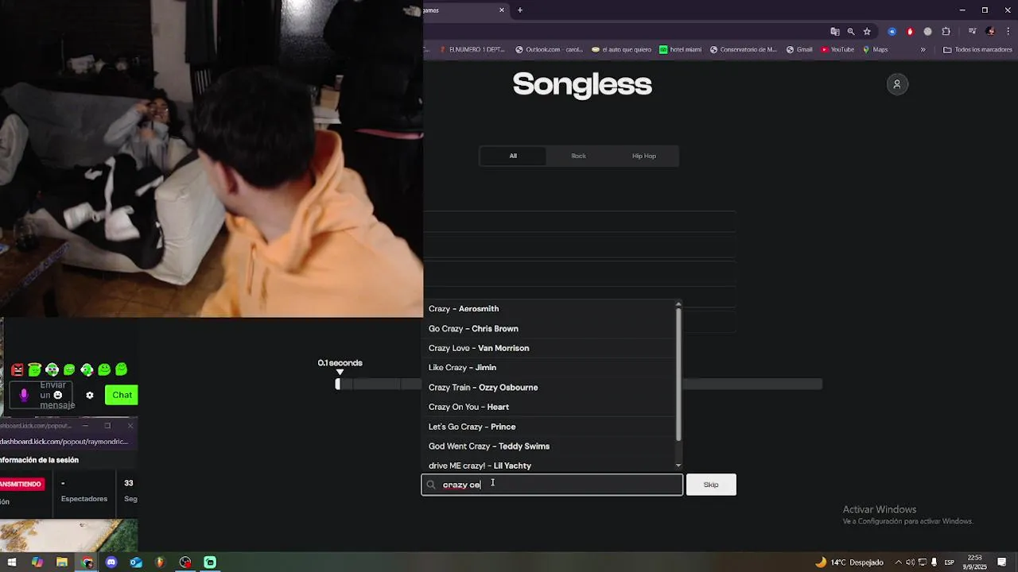The height and width of the screenshot is (572, 1018).
Task: Click the Enviar un mensaje chat field
Action: point(41,395)
